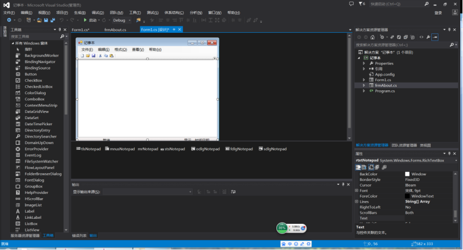463x250 pixels.
Task: Click the Open File folder toolbar icon
Action: pos(39,20)
